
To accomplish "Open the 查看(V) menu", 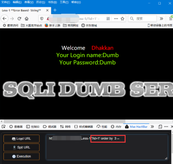I will click(x=29, y=2).
